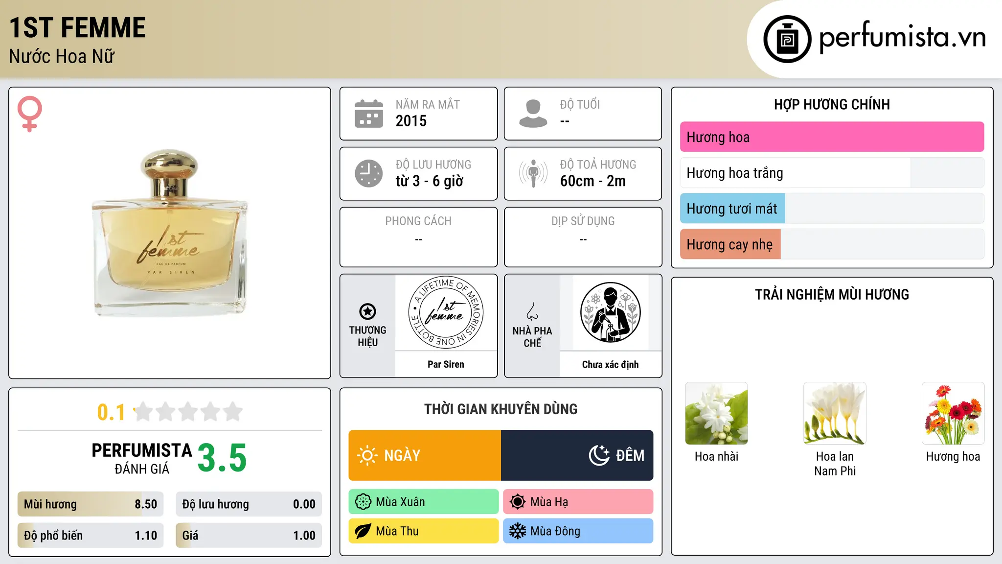Click the sillage value 60cm - 2m
Viewport: 1002px width, 564px height.
593,181
